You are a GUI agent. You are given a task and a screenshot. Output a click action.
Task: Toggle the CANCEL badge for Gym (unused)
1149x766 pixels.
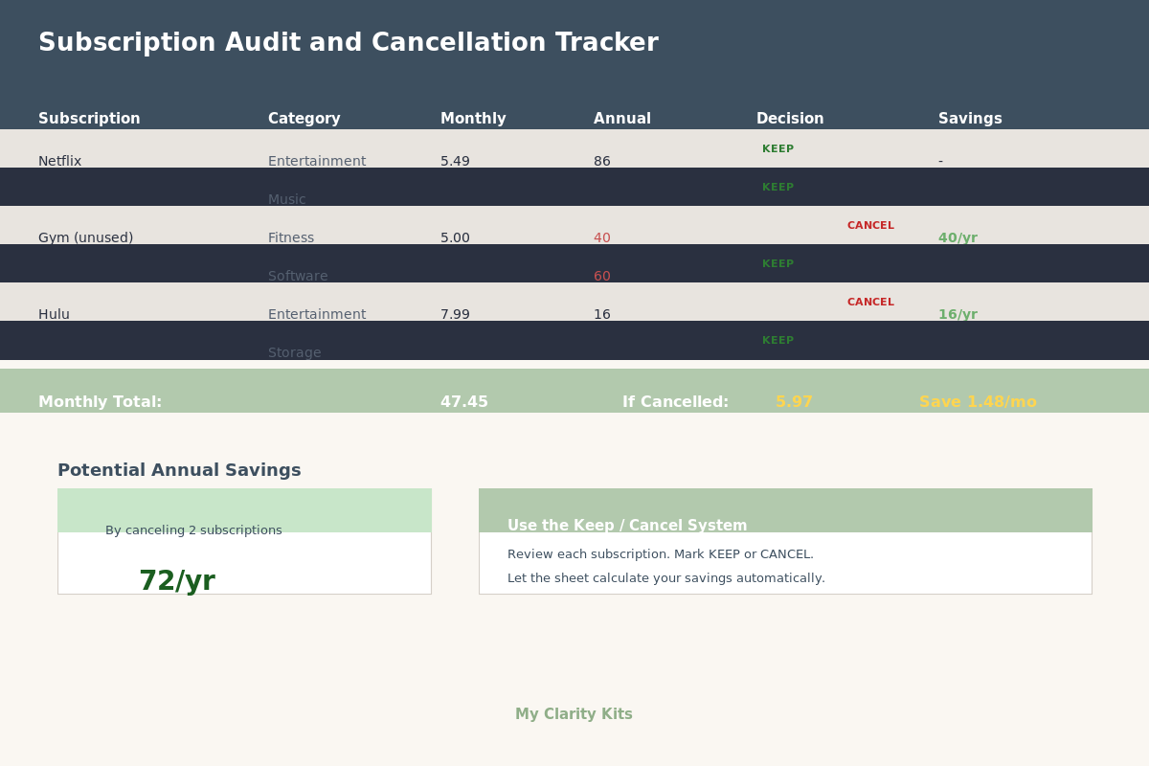click(870, 226)
